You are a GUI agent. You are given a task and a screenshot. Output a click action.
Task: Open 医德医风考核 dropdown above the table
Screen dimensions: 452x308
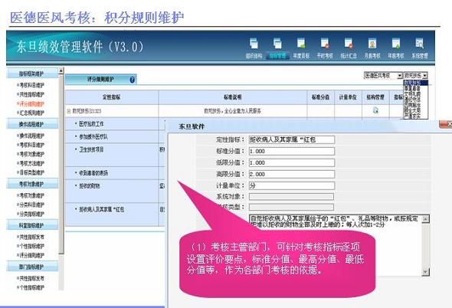pos(383,76)
